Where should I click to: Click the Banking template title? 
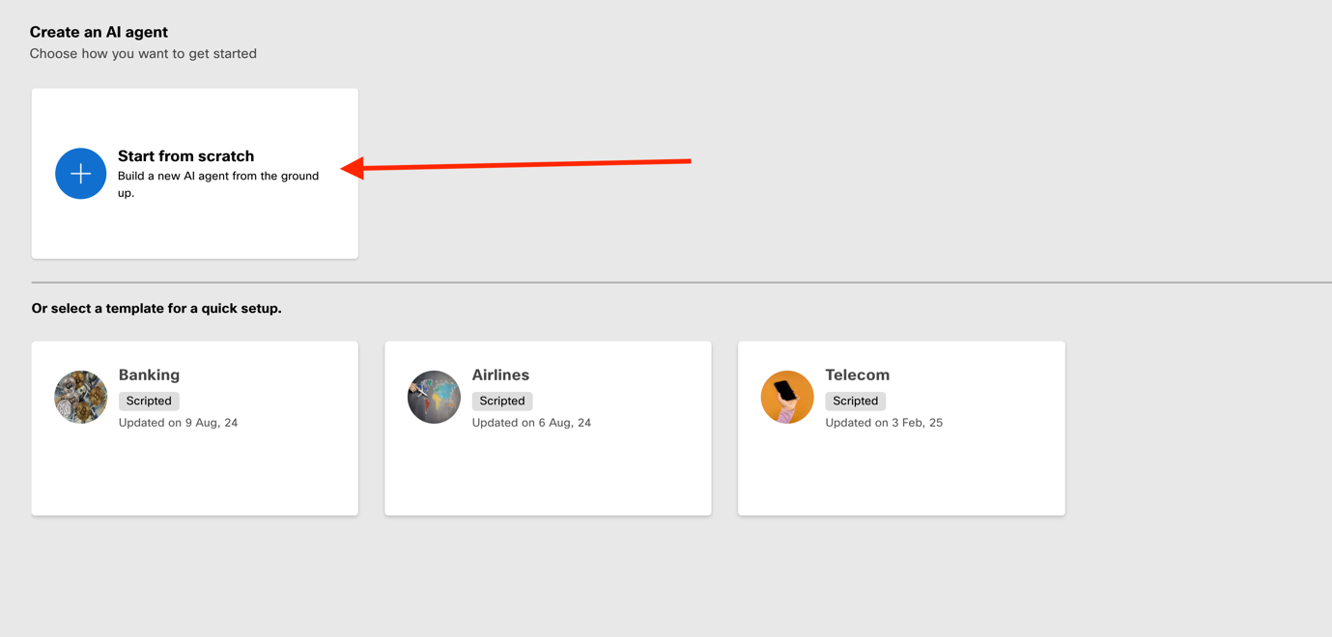pos(149,374)
